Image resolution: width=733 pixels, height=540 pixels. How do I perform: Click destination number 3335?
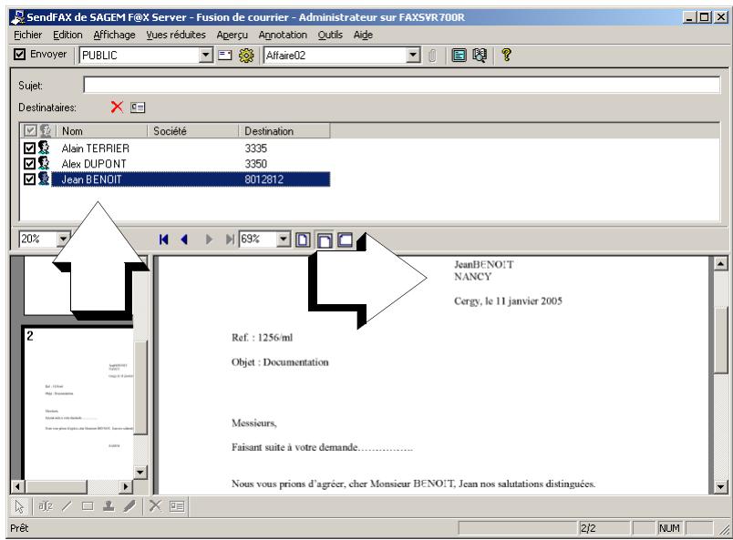(x=255, y=148)
